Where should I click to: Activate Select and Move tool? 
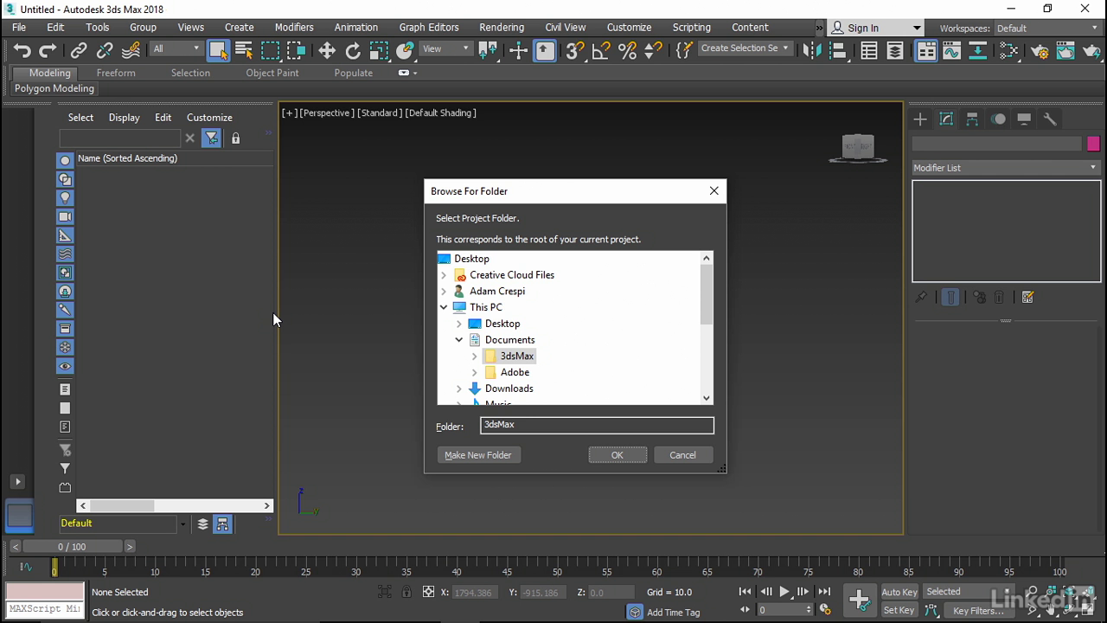pyautogui.click(x=327, y=51)
